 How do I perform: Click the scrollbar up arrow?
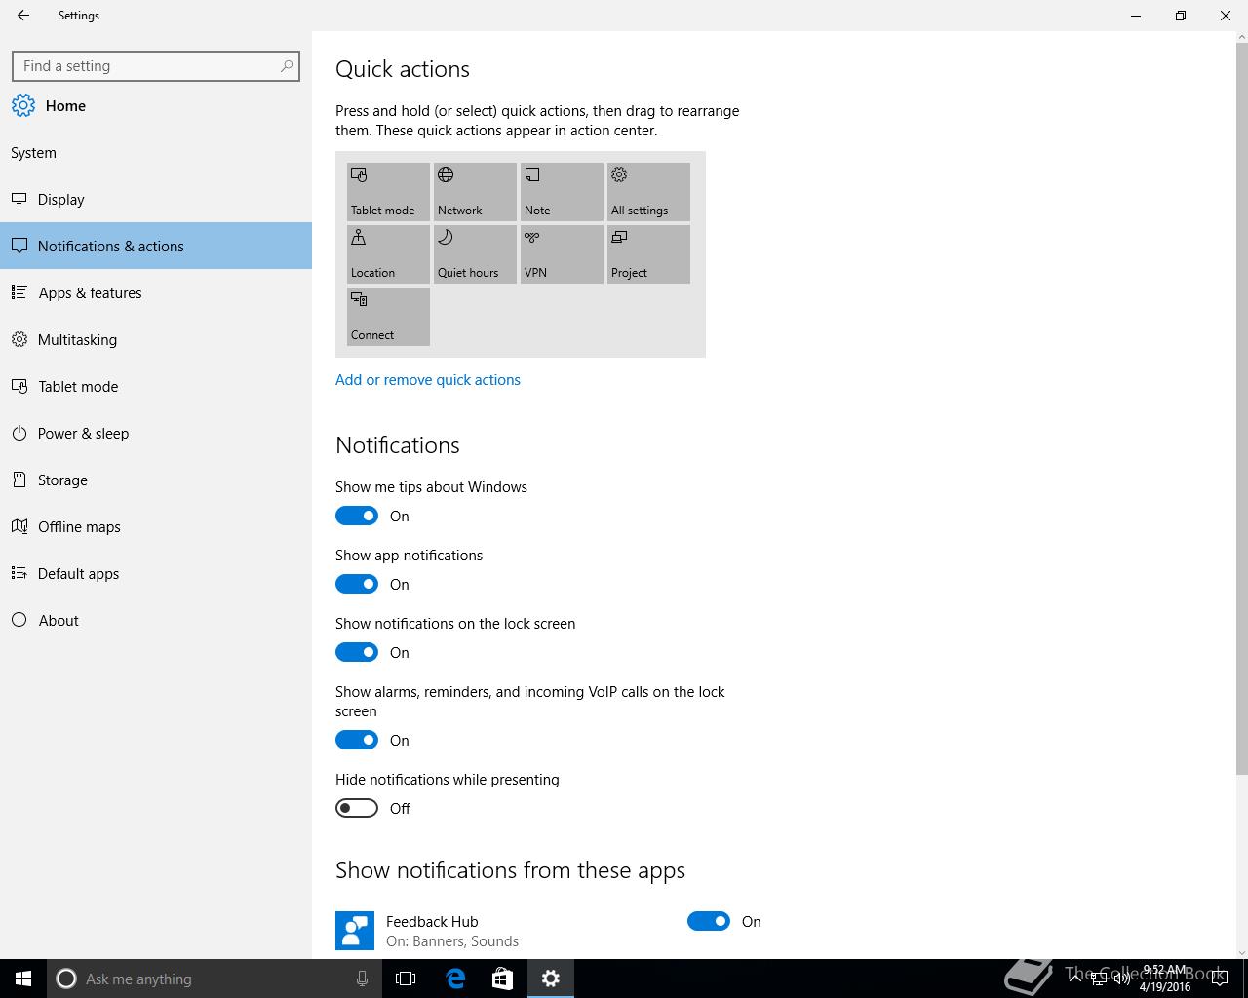[x=1241, y=37]
